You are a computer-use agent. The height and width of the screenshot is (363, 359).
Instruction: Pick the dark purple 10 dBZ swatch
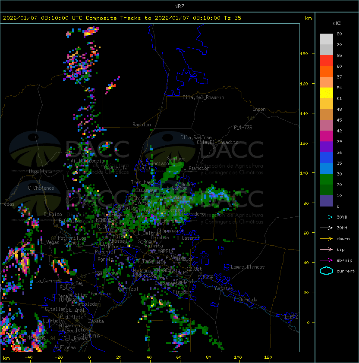(326, 201)
